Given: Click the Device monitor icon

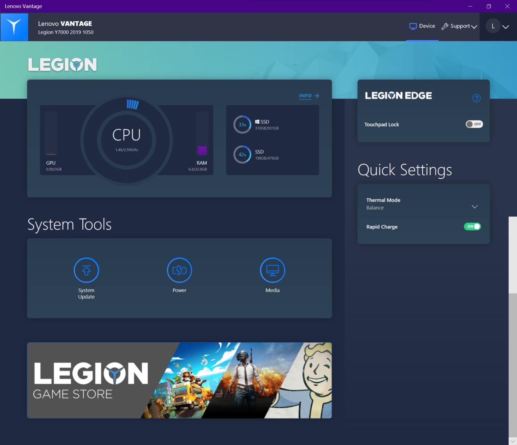Looking at the screenshot, I should [413, 26].
